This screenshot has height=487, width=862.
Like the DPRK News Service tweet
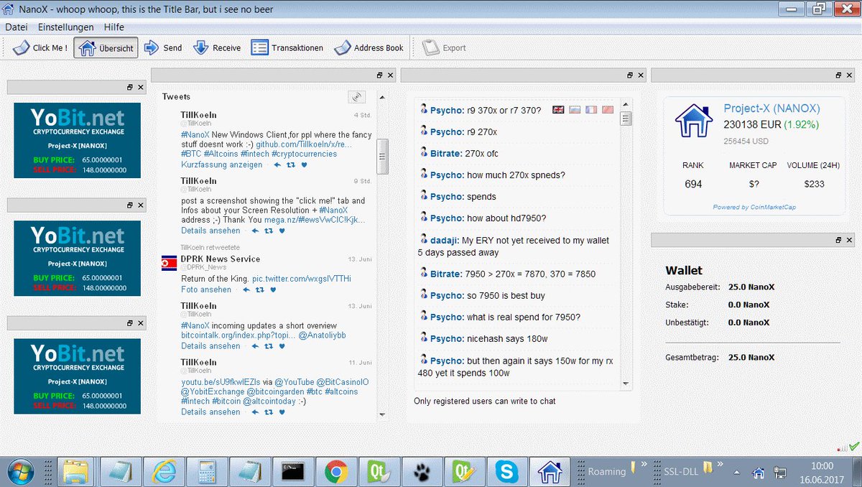(273, 289)
